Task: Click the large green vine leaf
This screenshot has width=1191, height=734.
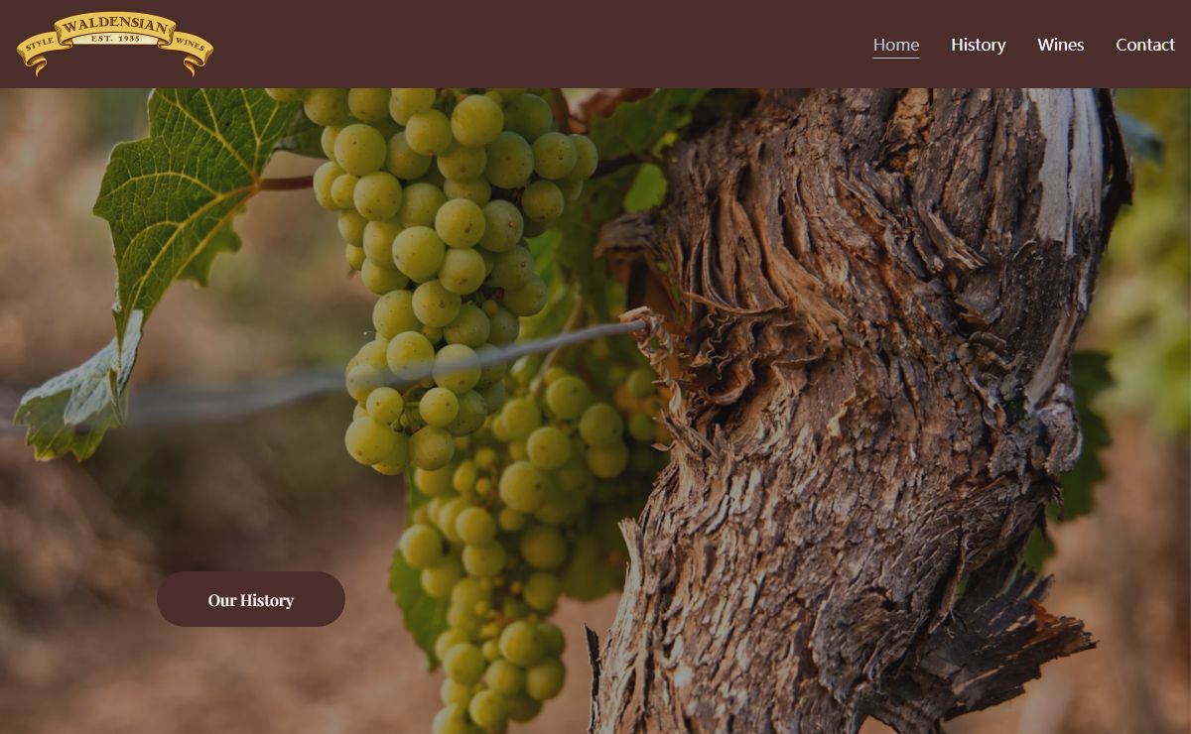Action: coord(189,198)
